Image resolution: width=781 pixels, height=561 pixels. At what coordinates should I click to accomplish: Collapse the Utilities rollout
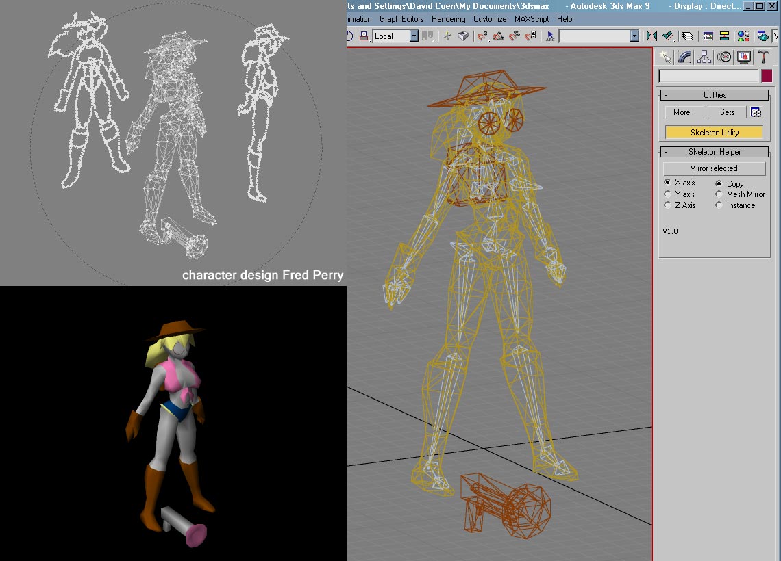pyautogui.click(x=715, y=95)
